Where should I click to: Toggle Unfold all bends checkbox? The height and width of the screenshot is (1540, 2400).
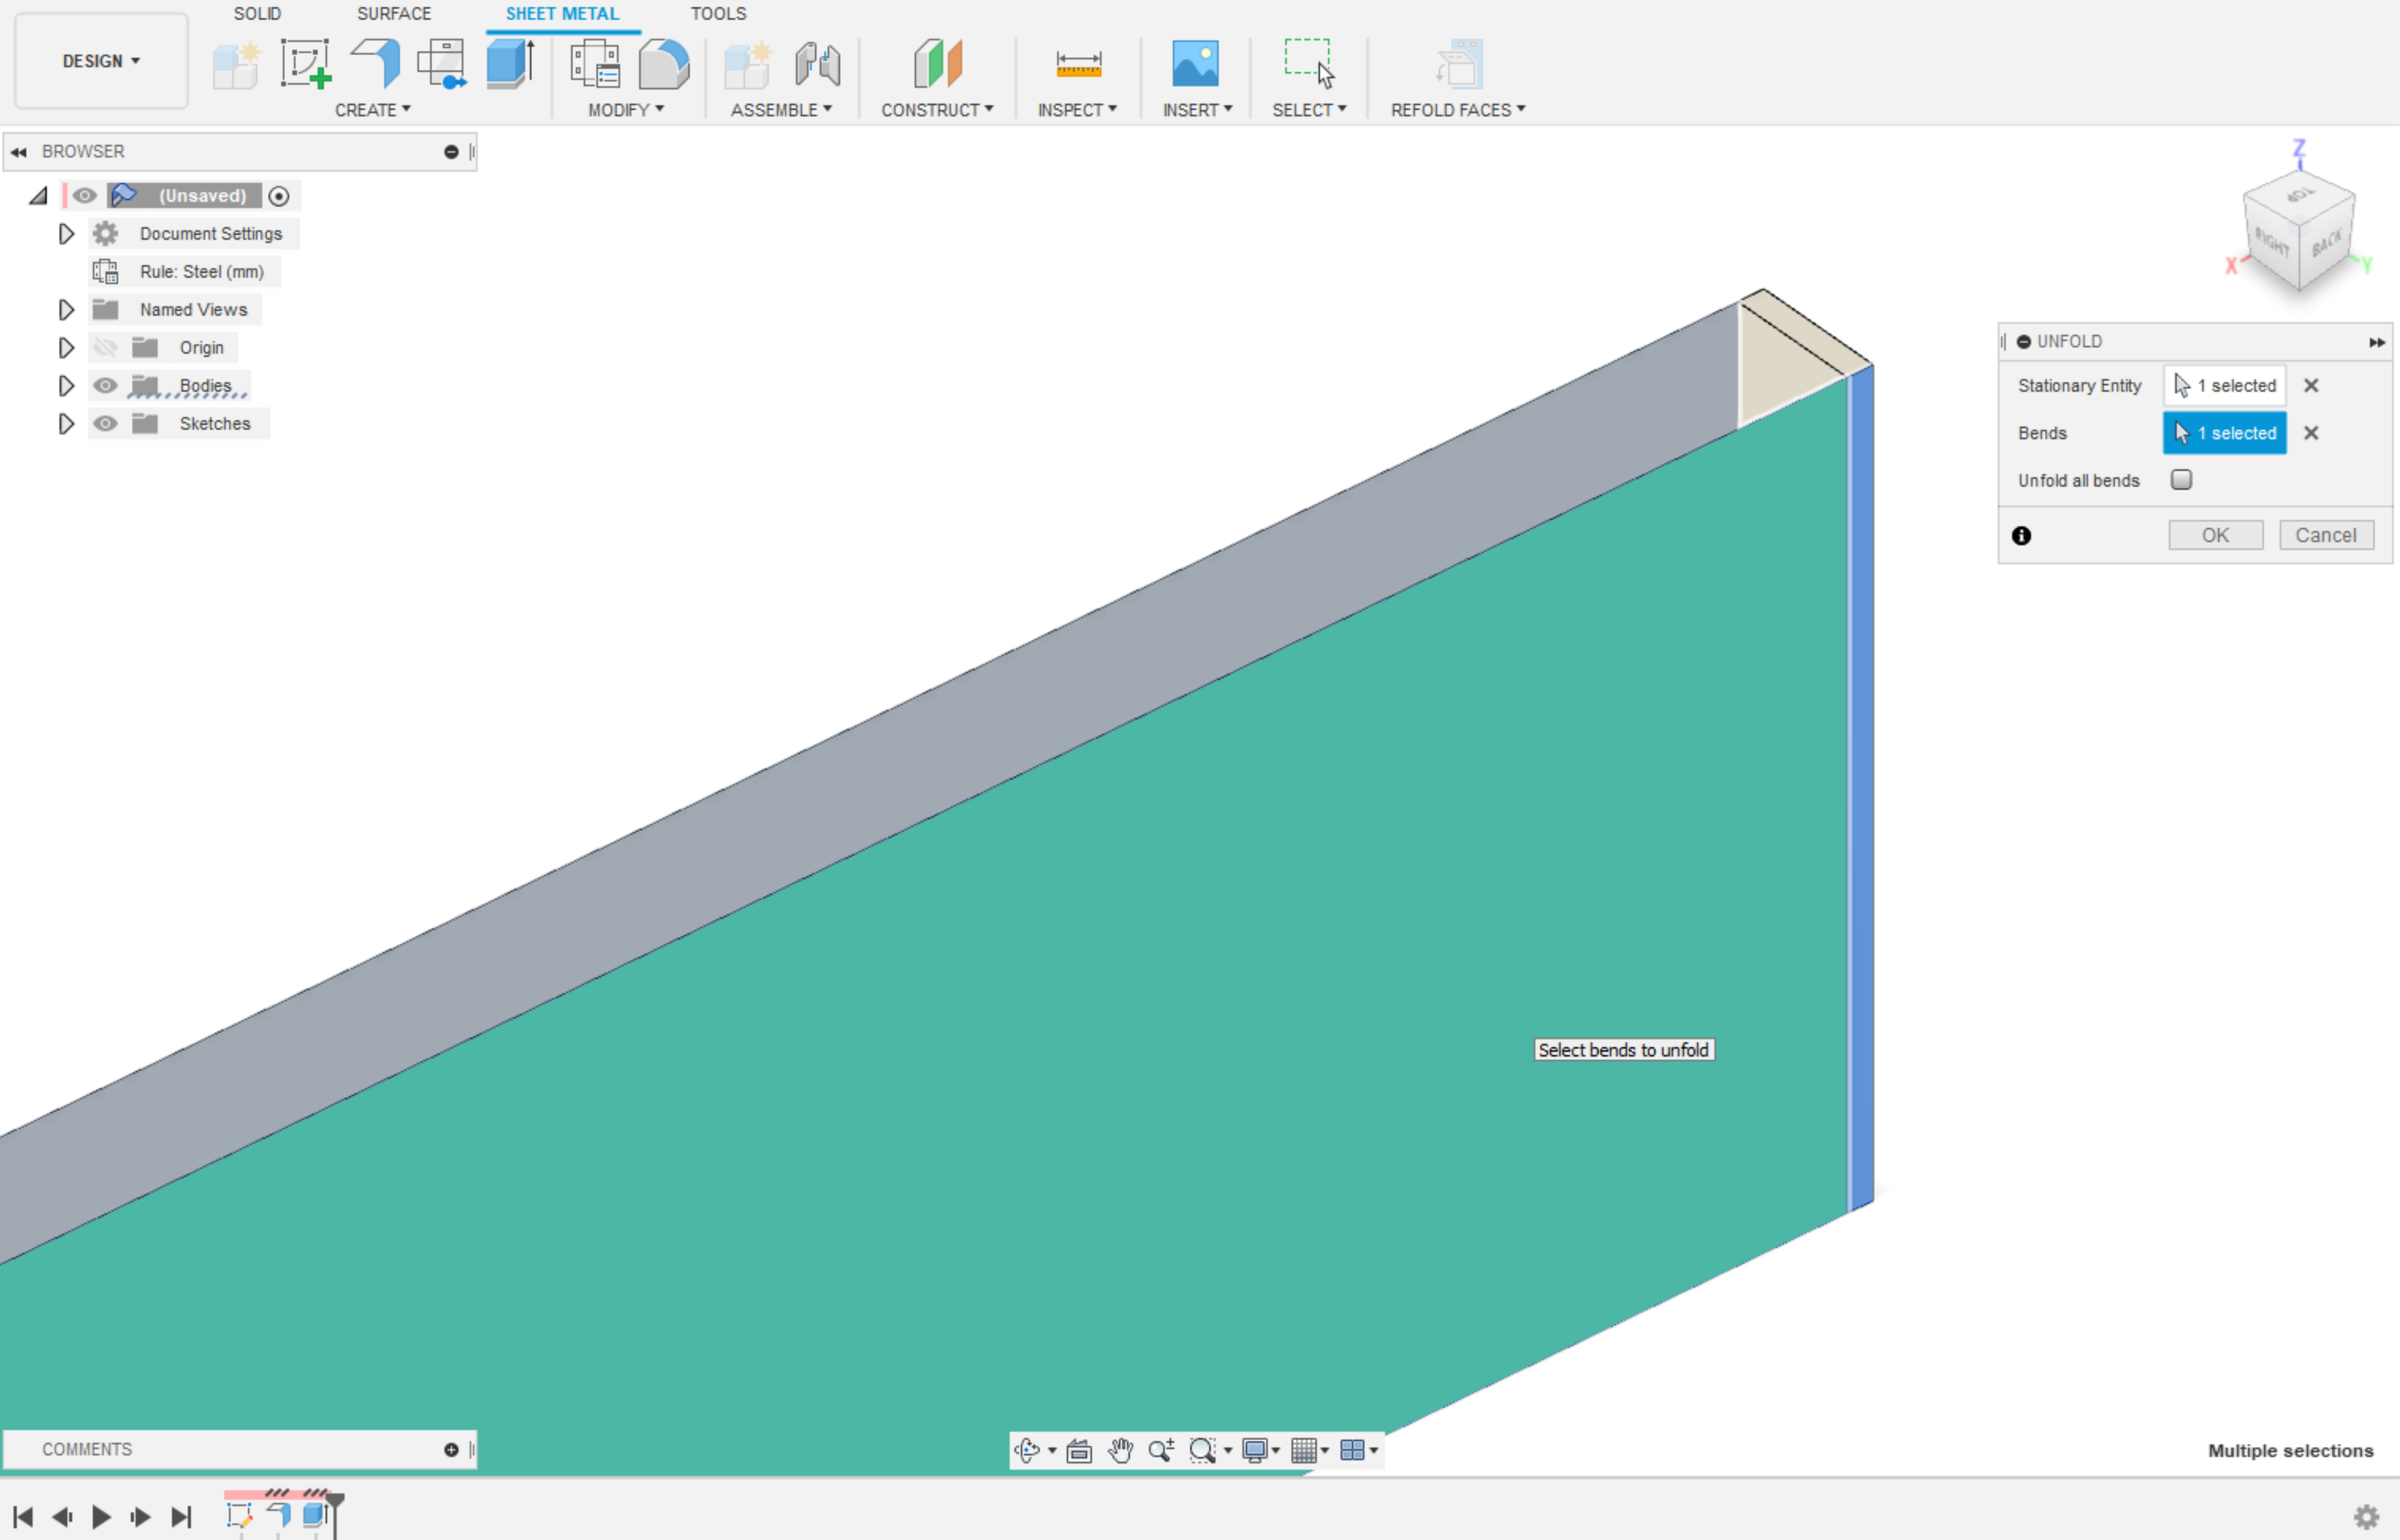[2182, 479]
